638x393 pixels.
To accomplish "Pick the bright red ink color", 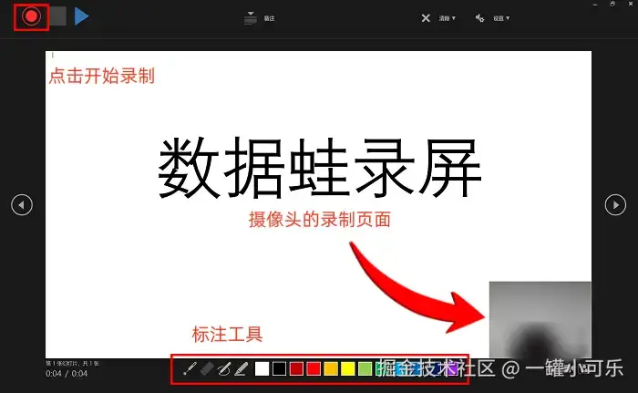I will [314, 369].
